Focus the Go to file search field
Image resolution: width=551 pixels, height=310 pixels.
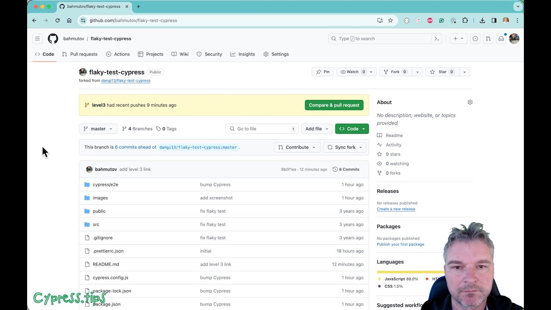(x=262, y=129)
